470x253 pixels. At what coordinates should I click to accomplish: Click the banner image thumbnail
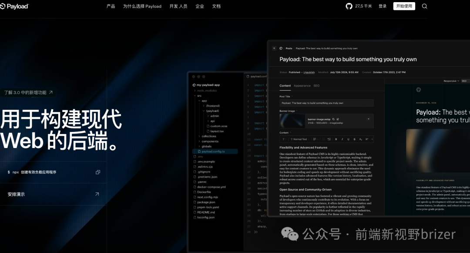click(292, 121)
